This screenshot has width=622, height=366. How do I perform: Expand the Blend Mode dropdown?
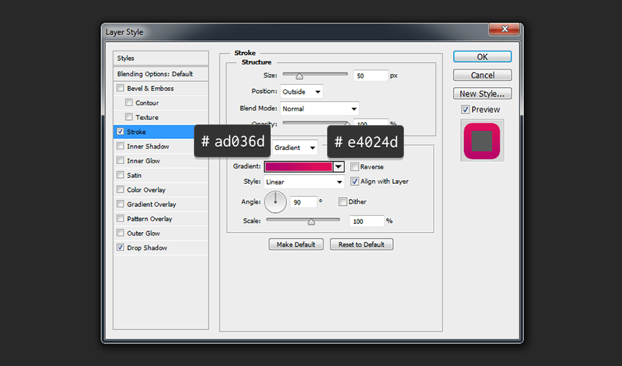(x=320, y=108)
